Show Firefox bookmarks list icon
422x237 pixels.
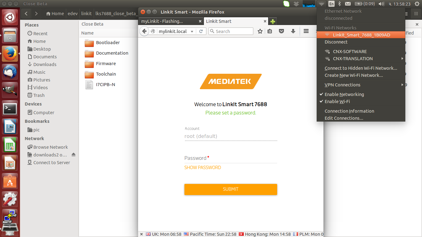point(270,31)
